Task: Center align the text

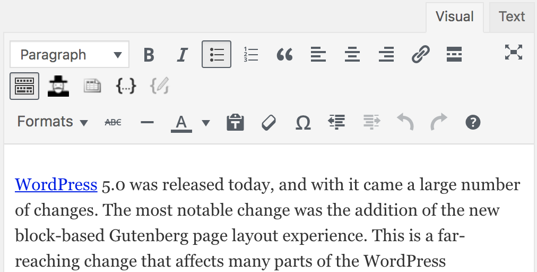Action: 352,55
